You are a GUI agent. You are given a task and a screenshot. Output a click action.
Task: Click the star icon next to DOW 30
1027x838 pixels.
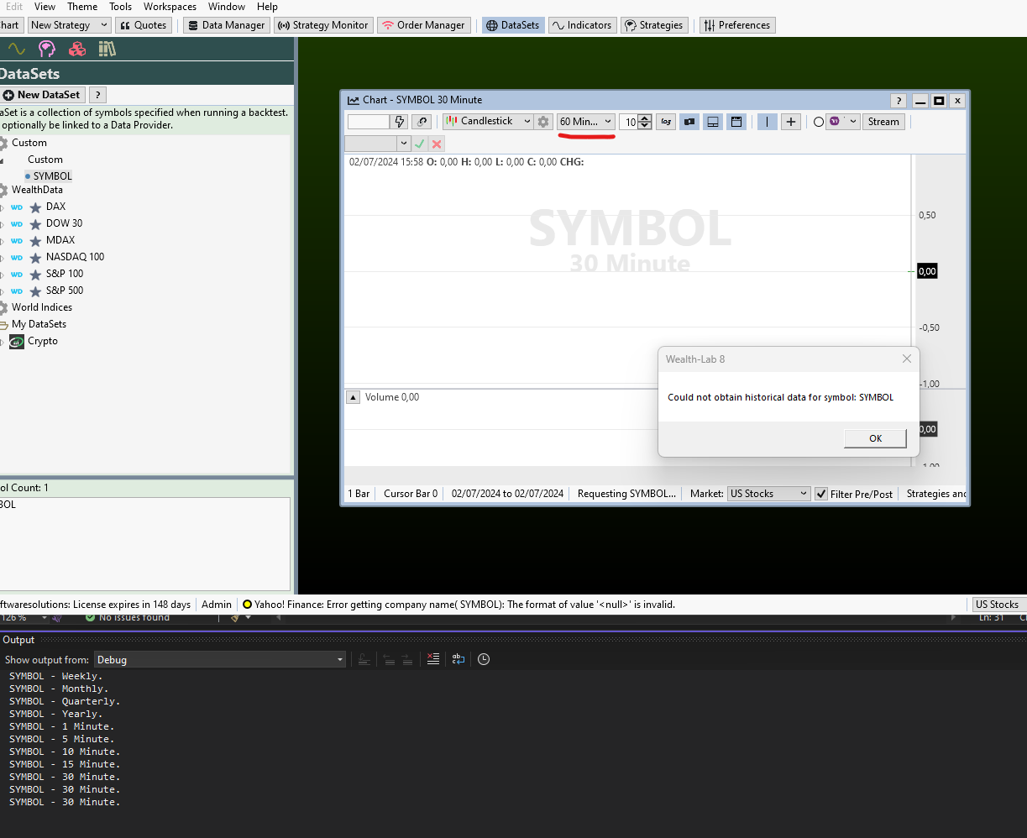(x=35, y=224)
